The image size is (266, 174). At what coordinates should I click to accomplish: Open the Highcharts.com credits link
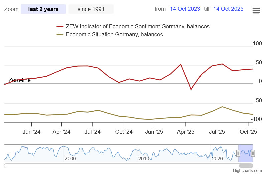pos(247,171)
